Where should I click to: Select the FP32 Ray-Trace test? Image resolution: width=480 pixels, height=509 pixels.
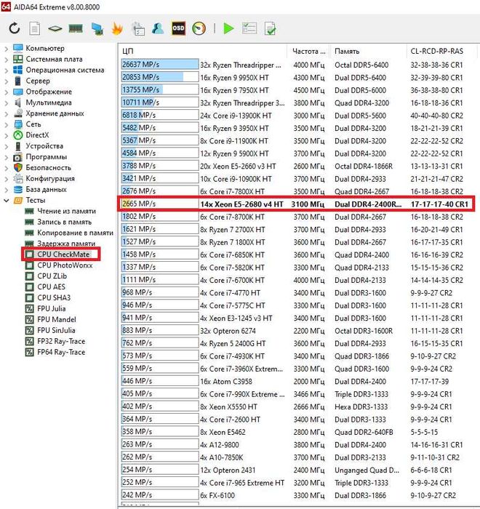[61, 341]
